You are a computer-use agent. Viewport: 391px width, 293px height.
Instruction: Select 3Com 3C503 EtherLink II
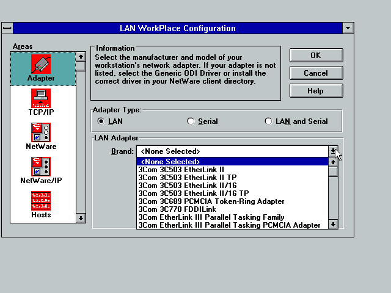coord(232,170)
